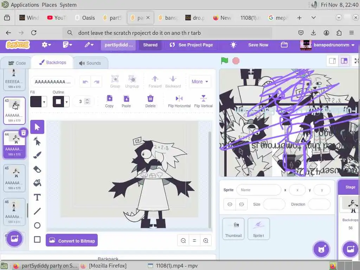Switch to the Sounds tab
The image size is (360, 270).
pos(90,63)
